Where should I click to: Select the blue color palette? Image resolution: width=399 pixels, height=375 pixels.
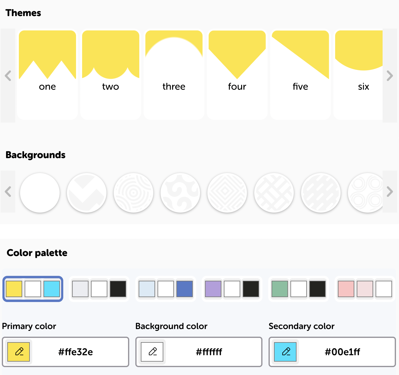[x=166, y=289]
